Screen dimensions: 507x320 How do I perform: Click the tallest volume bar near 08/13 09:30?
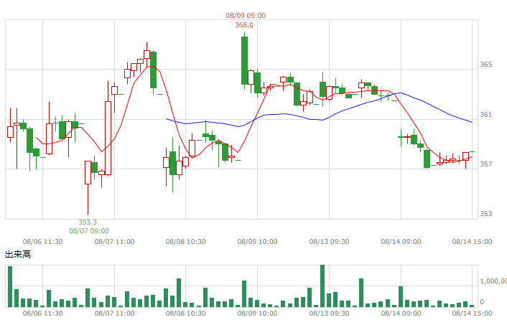[322, 286]
